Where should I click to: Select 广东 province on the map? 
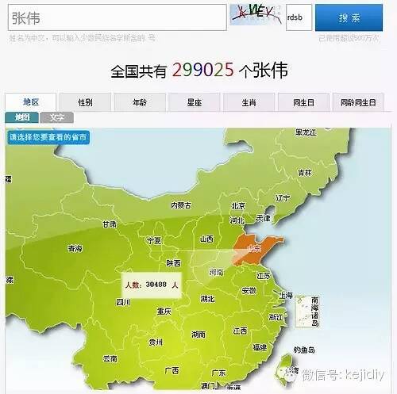coord(218,373)
